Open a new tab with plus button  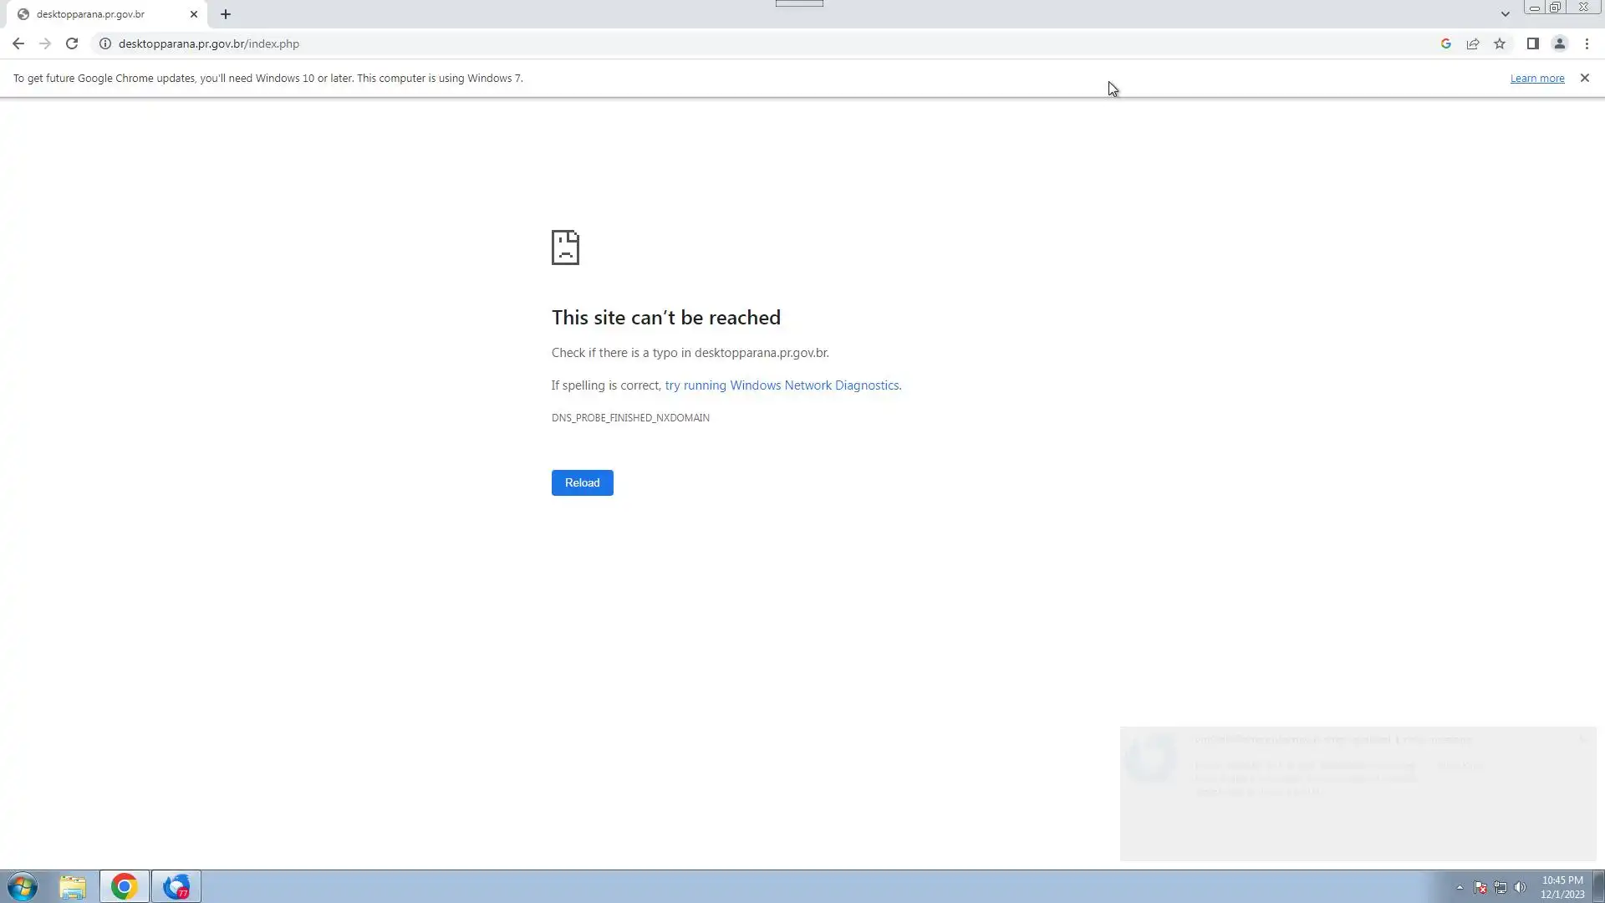(226, 14)
